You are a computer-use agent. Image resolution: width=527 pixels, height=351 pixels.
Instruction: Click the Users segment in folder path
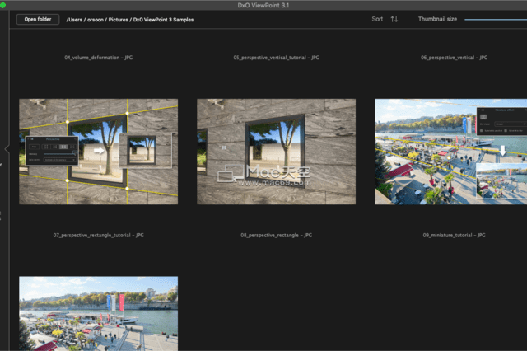tap(75, 20)
